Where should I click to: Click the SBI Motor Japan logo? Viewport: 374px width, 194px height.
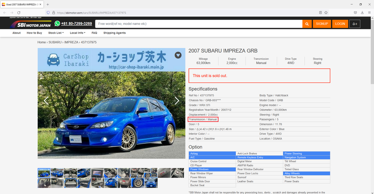point(30,24)
